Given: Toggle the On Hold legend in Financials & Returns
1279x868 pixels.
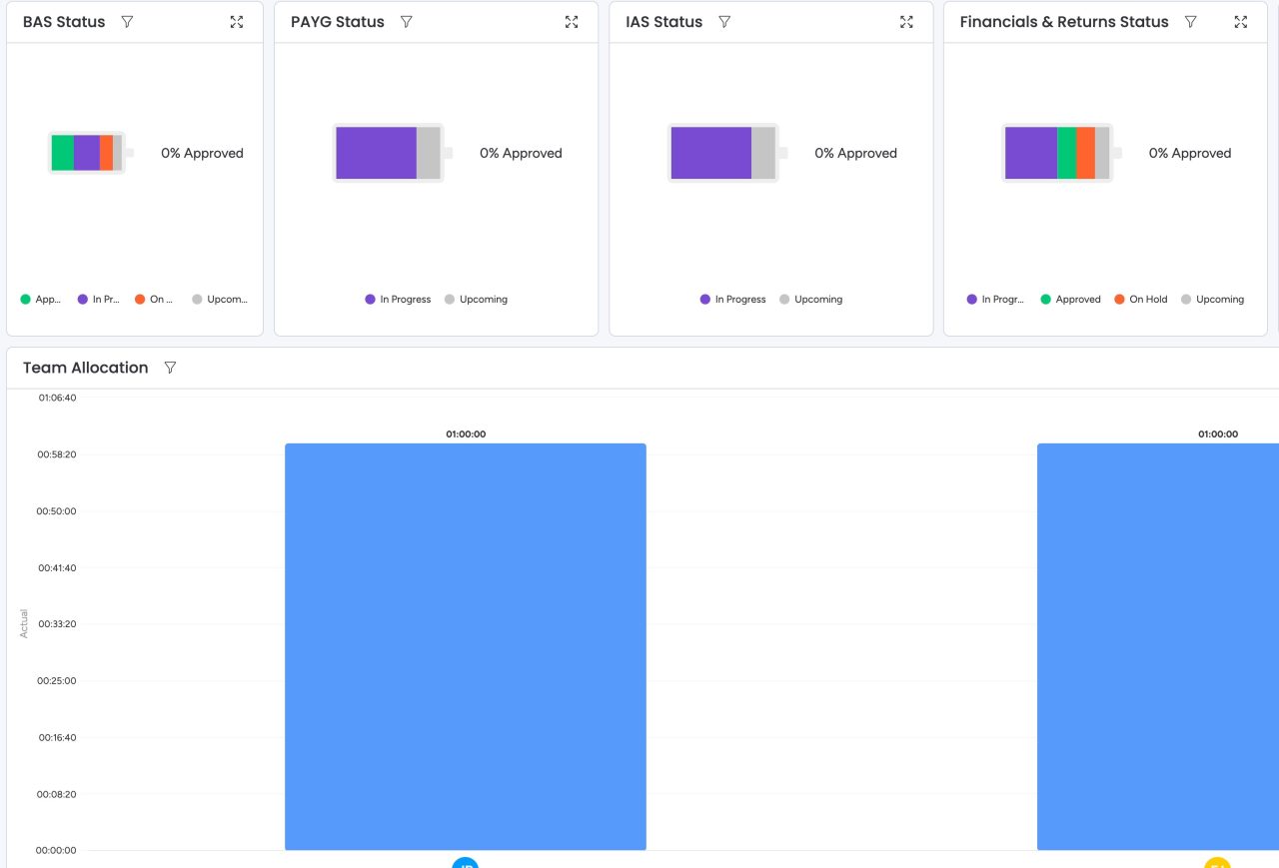Looking at the screenshot, I should 1140,299.
